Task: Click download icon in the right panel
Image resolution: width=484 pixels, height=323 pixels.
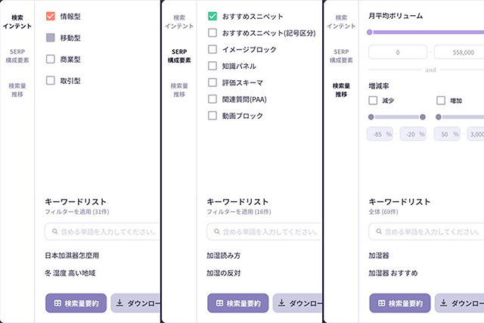Action: (444, 303)
